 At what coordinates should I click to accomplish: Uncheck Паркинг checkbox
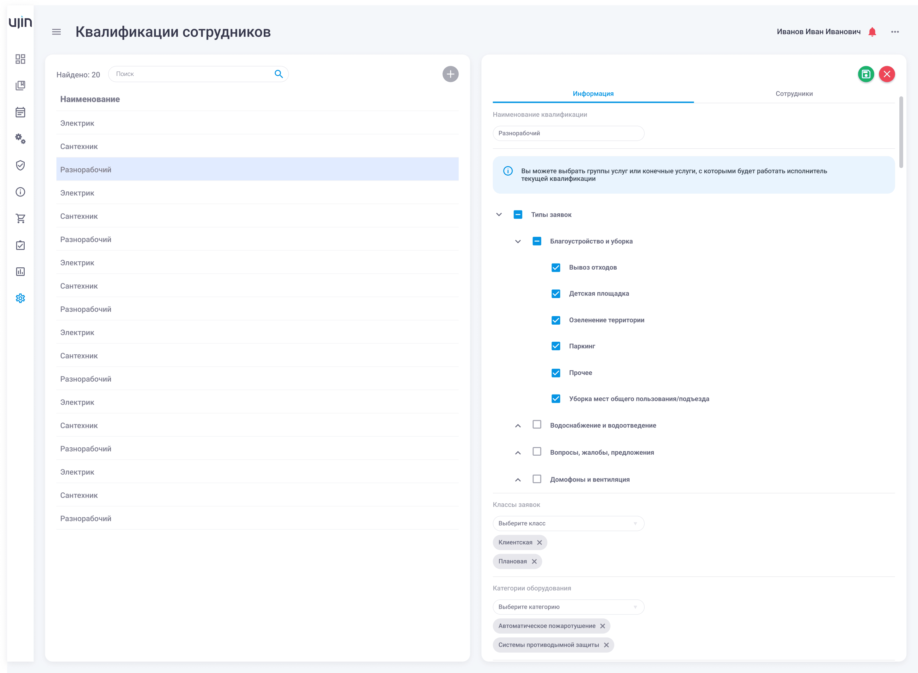[x=556, y=346]
